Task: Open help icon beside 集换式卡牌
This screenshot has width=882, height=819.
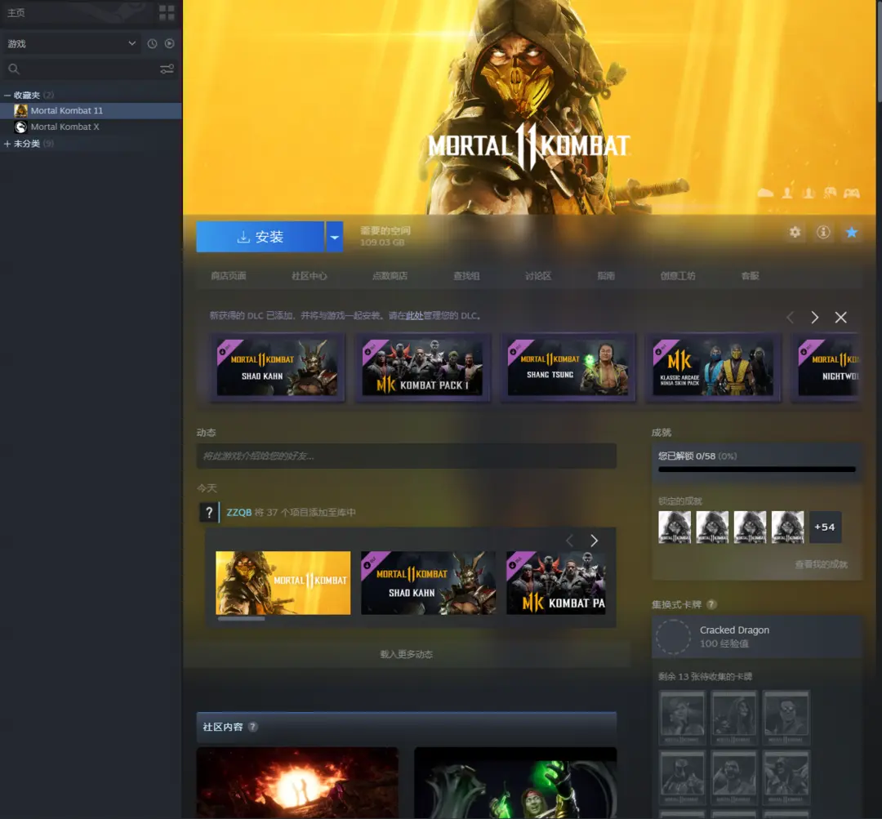Action: tap(711, 605)
